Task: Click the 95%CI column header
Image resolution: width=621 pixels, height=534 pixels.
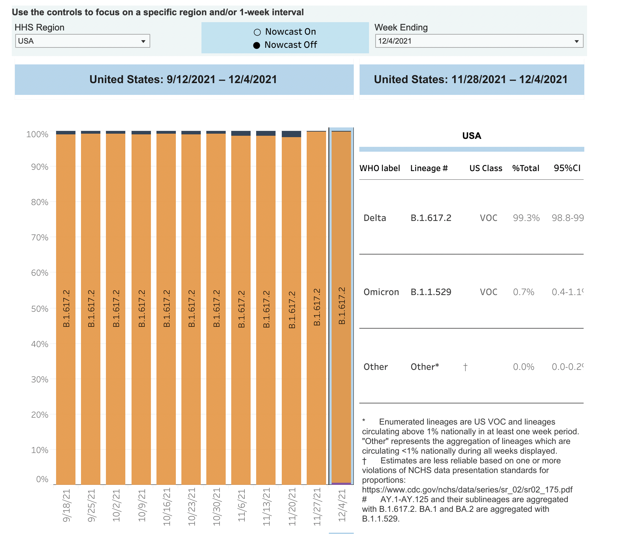Action: tap(567, 168)
